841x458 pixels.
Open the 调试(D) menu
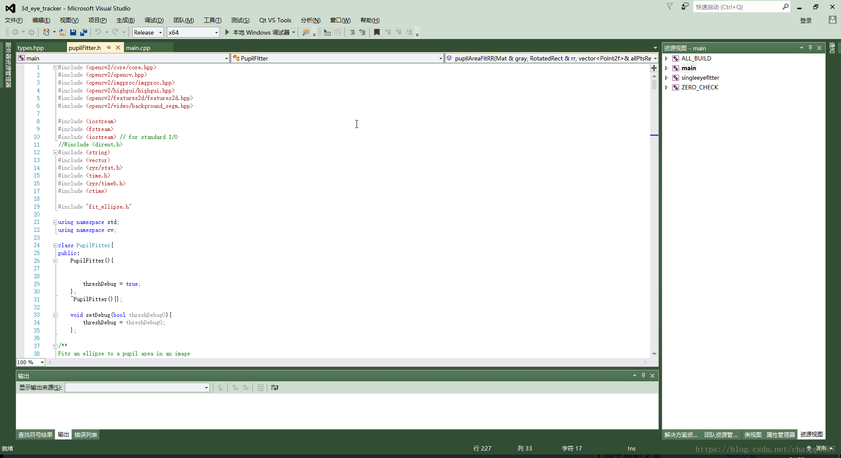tap(154, 20)
